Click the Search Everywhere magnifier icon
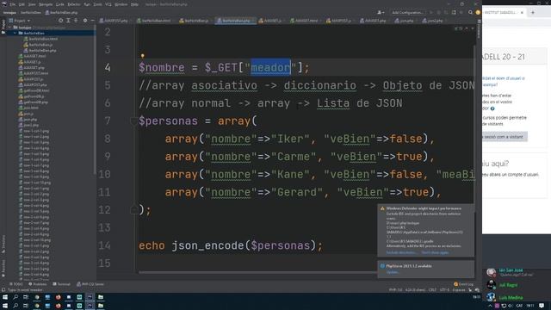551x310 pixels. point(470,13)
